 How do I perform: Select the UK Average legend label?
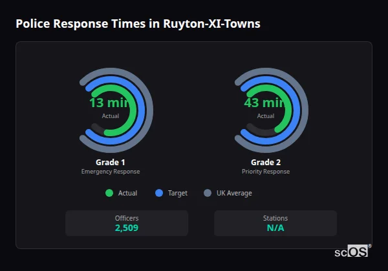click(x=234, y=193)
